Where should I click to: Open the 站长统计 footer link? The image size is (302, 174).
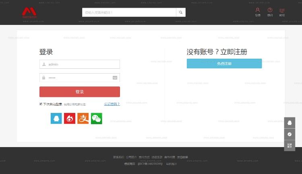[x=172, y=164]
